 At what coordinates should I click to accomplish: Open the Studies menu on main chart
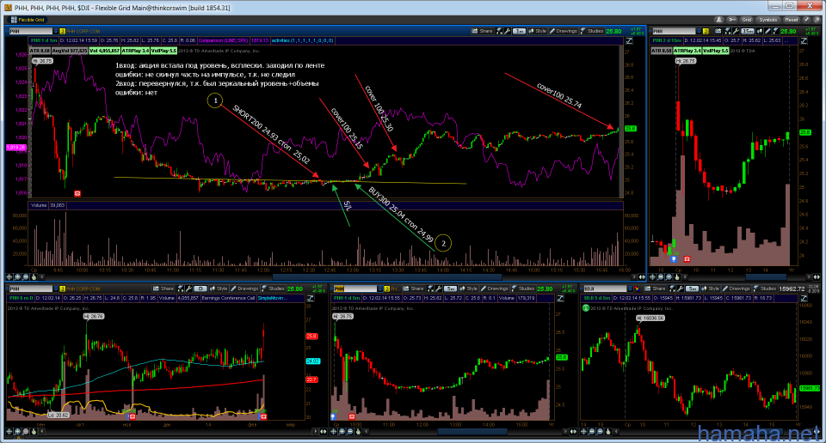tap(593, 31)
